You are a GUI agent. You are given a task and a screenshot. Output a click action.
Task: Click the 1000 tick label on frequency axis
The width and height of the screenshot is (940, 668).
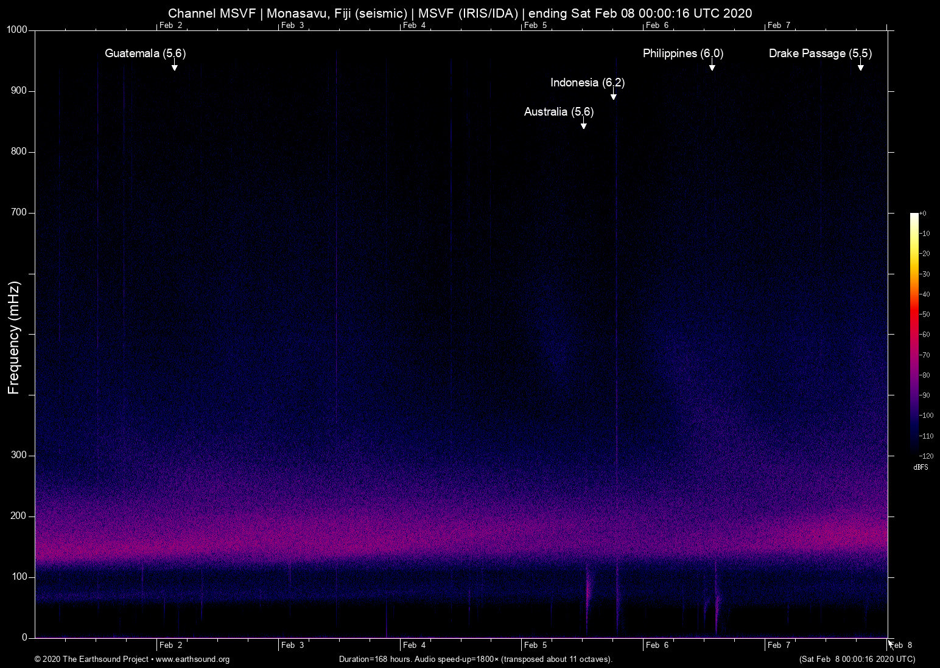(17, 30)
